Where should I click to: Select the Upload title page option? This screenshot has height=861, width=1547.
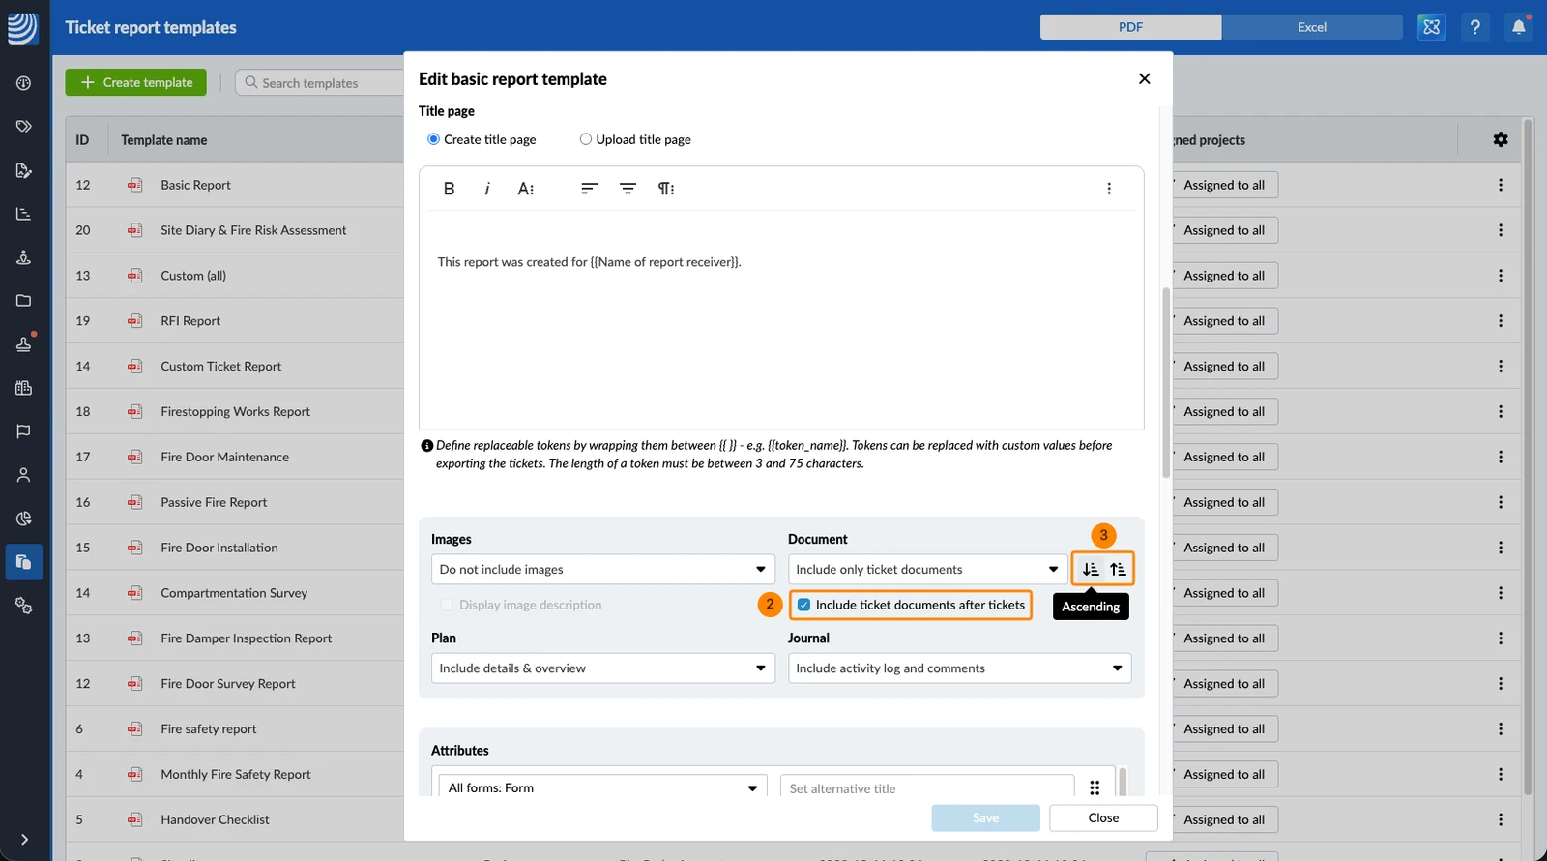635,139
